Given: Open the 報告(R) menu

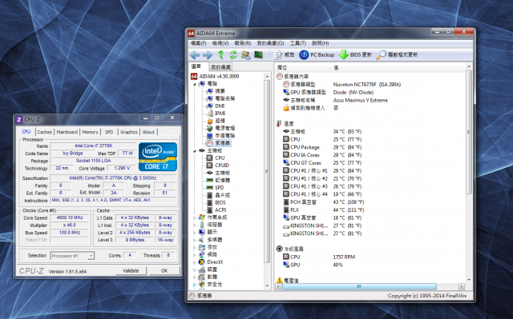Looking at the screenshot, I should [242, 43].
